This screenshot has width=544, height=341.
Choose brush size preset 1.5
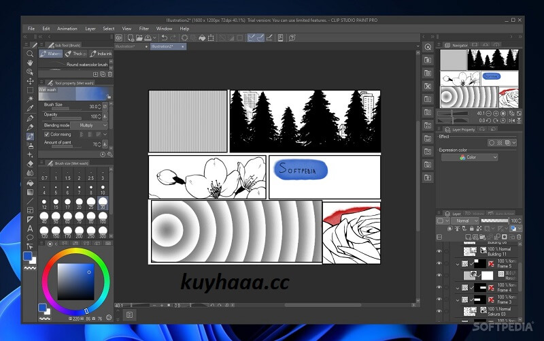pyautogui.click(x=67, y=175)
